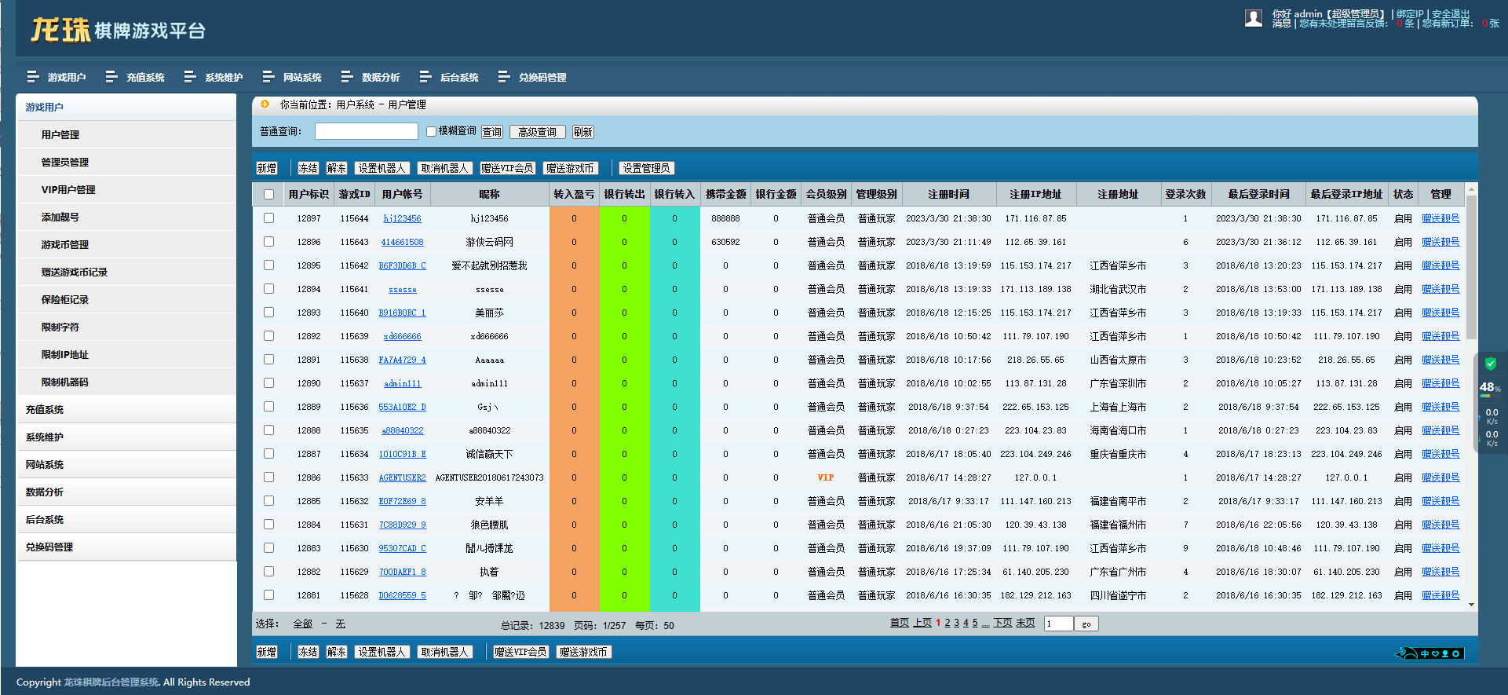Expand the 充值系统 sidebar section
The height and width of the screenshot is (695, 1508).
tap(126, 409)
